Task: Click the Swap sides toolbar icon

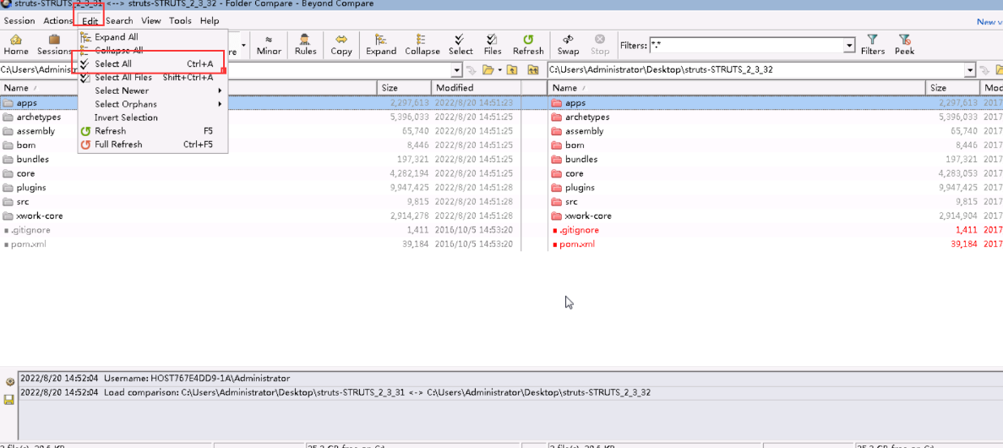Action: (x=568, y=45)
